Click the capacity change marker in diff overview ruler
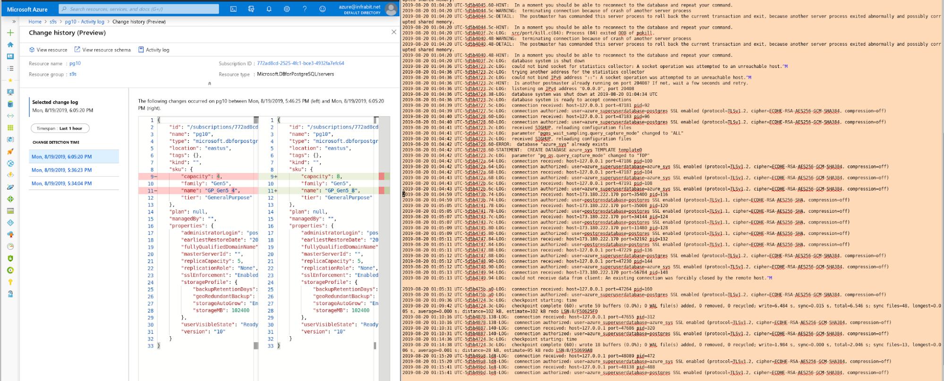Image resolution: width=944 pixels, height=381 pixels. pos(384,176)
